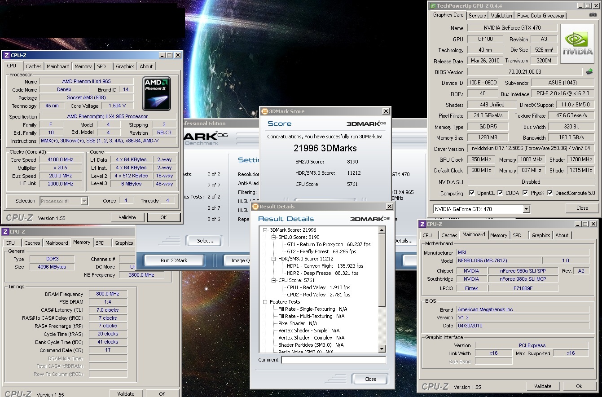The height and width of the screenshot is (397, 602).
Task: Click HDR1 - Canyon Flight row
Action: pos(325,266)
